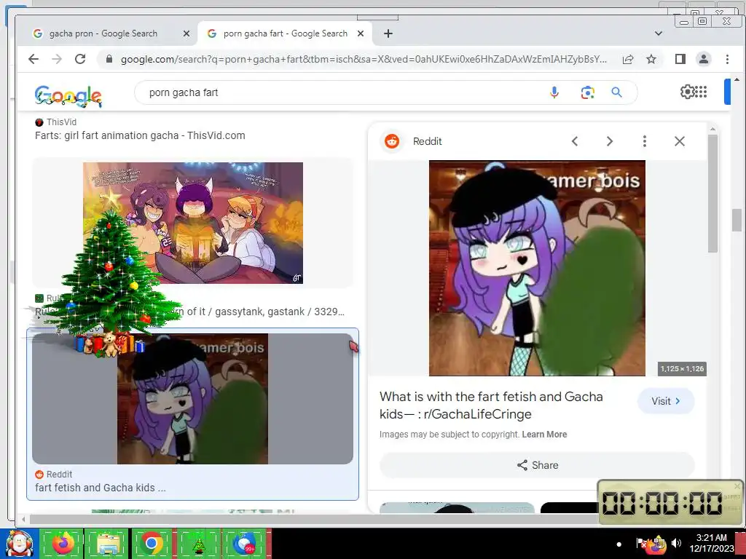Open File Explorer from the taskbar

click(107, 543)
